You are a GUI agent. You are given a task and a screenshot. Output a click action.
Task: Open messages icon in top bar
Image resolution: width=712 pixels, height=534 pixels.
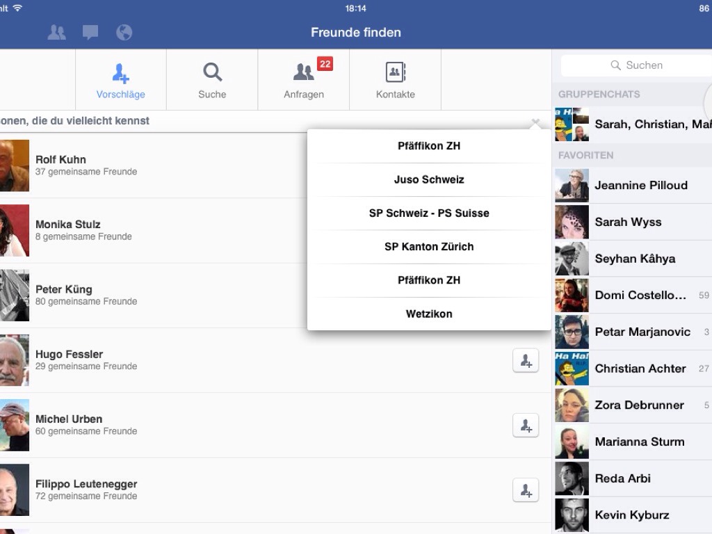[x=90, y=32]
